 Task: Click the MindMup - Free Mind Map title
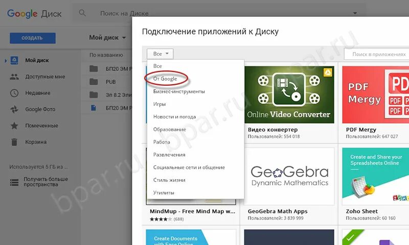point(193,211)
